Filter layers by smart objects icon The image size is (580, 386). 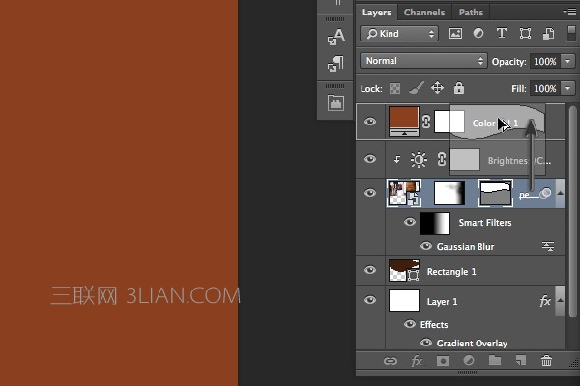(x=548, y=34)
